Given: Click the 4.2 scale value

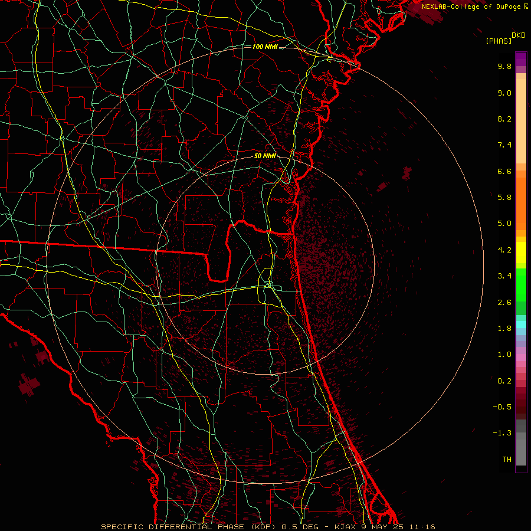Looking at the screenshot, I should (504, 250).
